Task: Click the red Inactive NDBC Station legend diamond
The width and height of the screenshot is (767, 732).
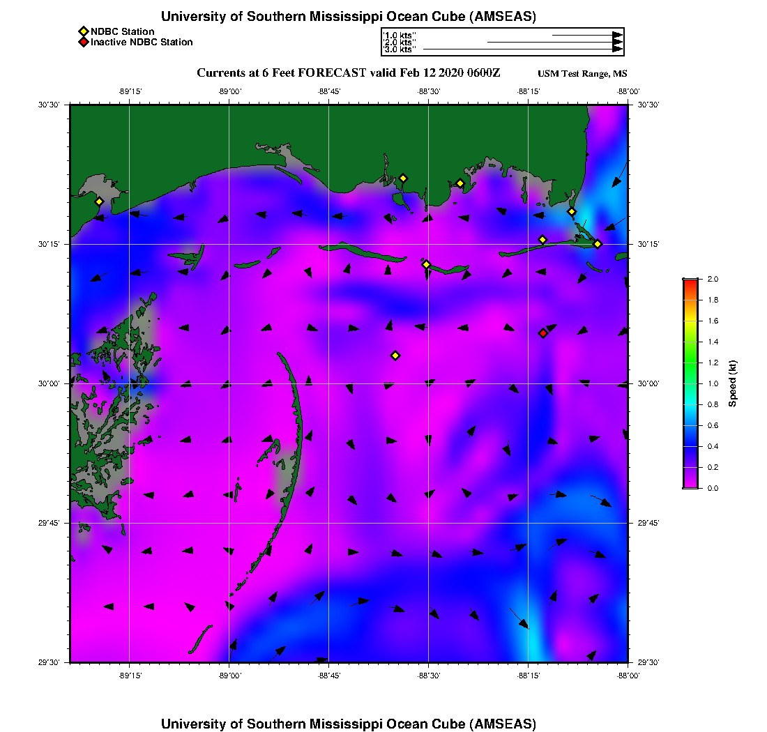Action: pyautogui.click(x=84, y=42)
